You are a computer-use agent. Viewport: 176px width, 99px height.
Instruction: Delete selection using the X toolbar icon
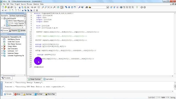pyautogui.click(x=28, y=7)
